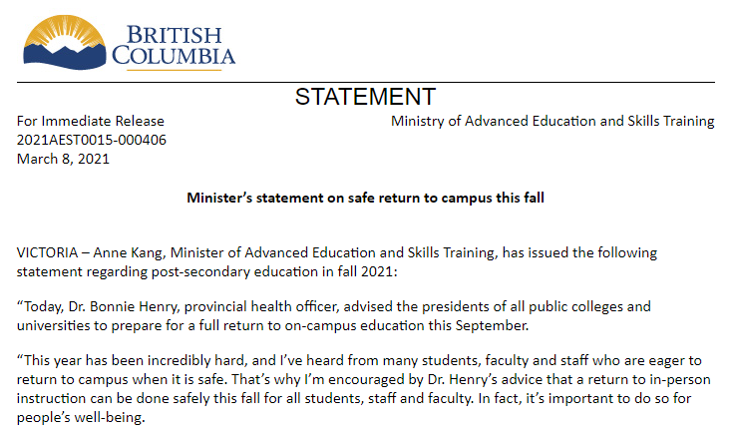Click the STATEMENT heading
The height and width of the screenshot is (435, 732).
[x=365, y=97]
